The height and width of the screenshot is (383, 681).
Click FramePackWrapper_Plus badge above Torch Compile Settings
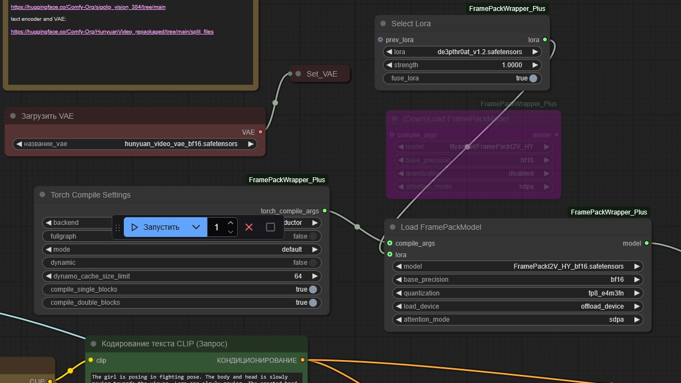(x=287, y=179)
